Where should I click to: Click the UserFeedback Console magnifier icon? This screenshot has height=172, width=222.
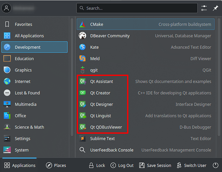pos(82,150)
